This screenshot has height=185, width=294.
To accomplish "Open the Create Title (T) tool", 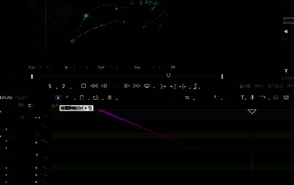I will coord(242,97).
